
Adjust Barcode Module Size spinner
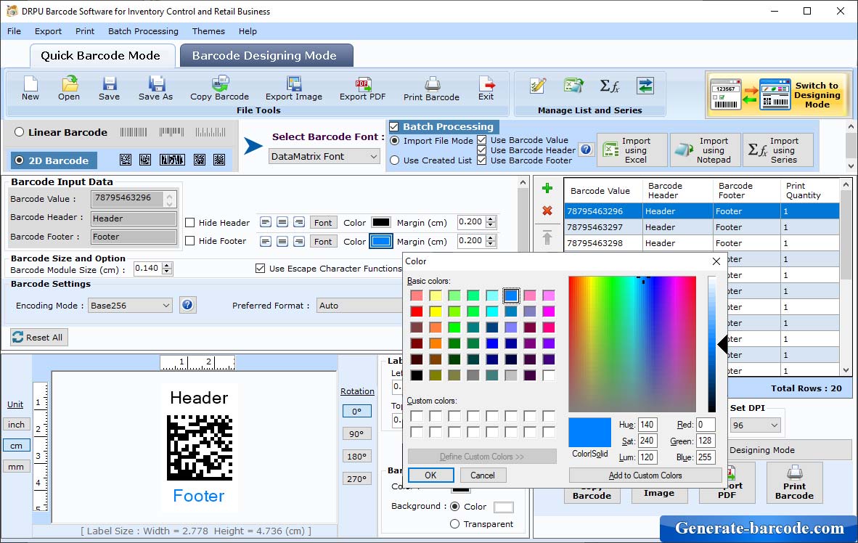(x=168, y=268)
